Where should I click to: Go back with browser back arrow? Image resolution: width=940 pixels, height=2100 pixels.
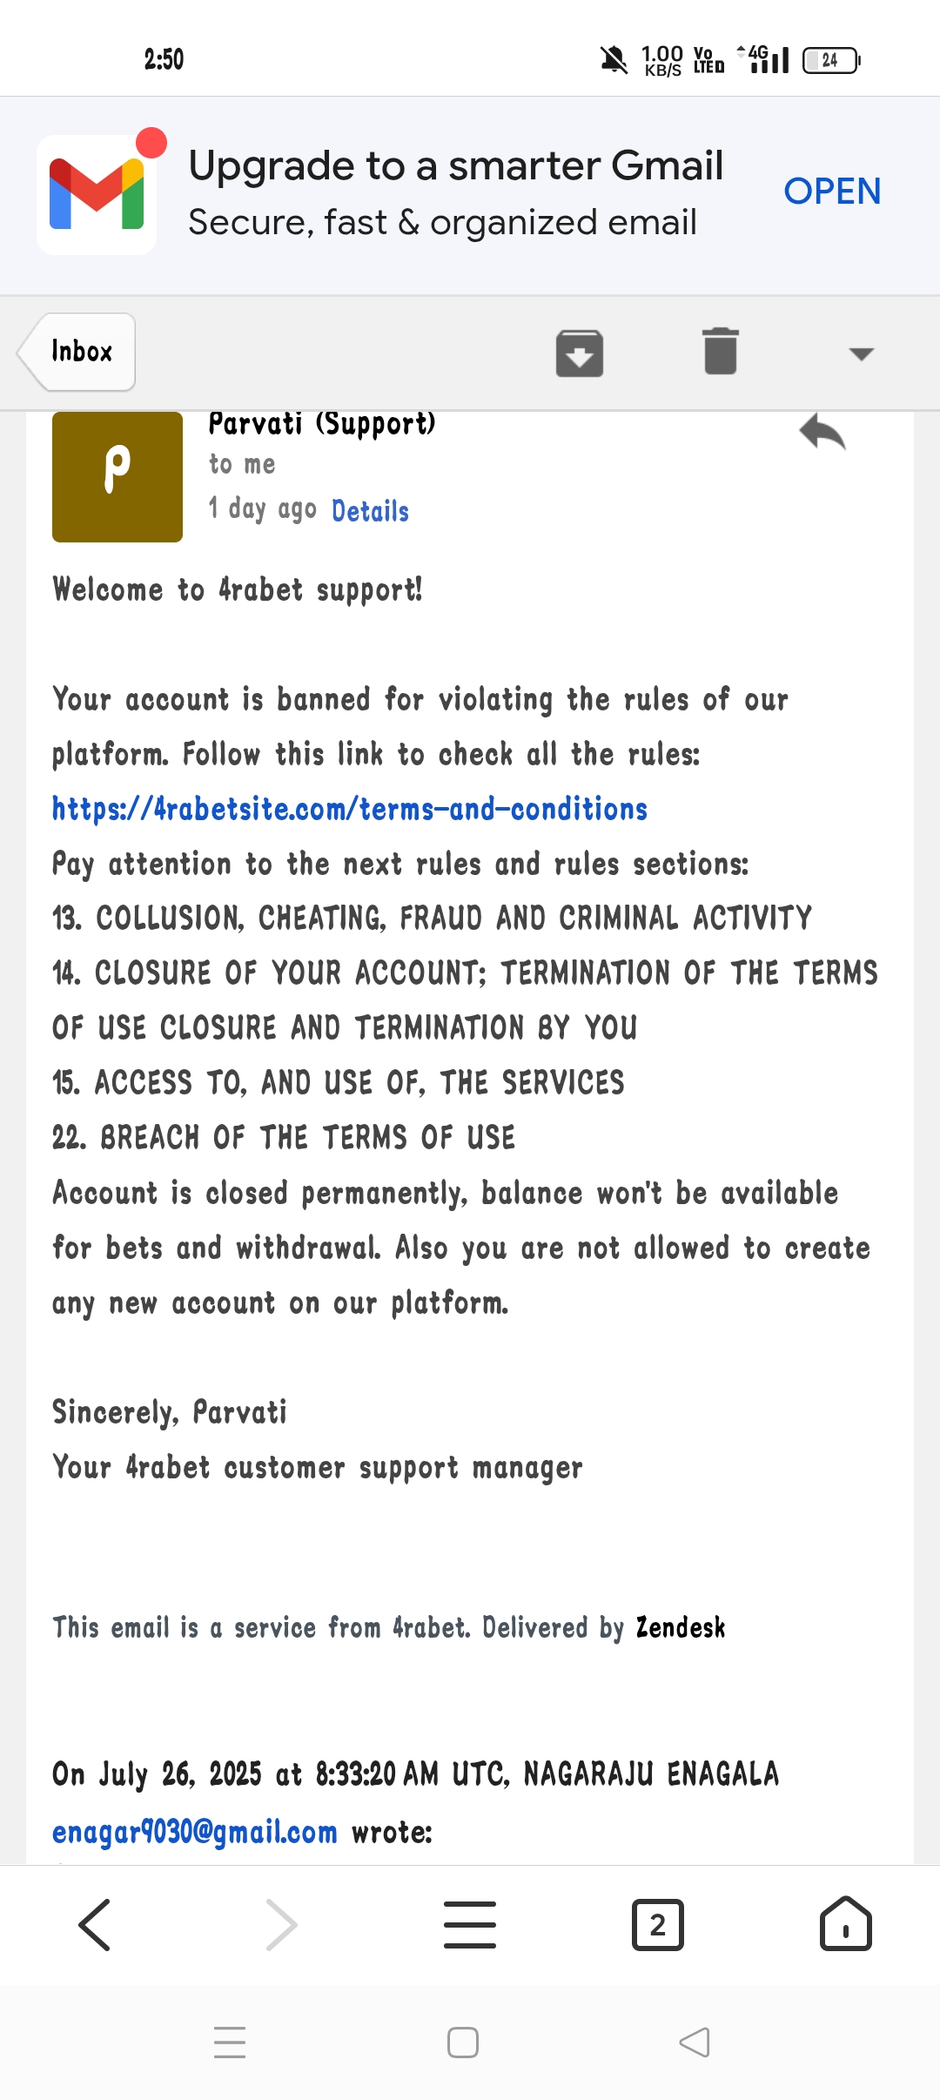pyautogui.click(x=95, y=1924)
